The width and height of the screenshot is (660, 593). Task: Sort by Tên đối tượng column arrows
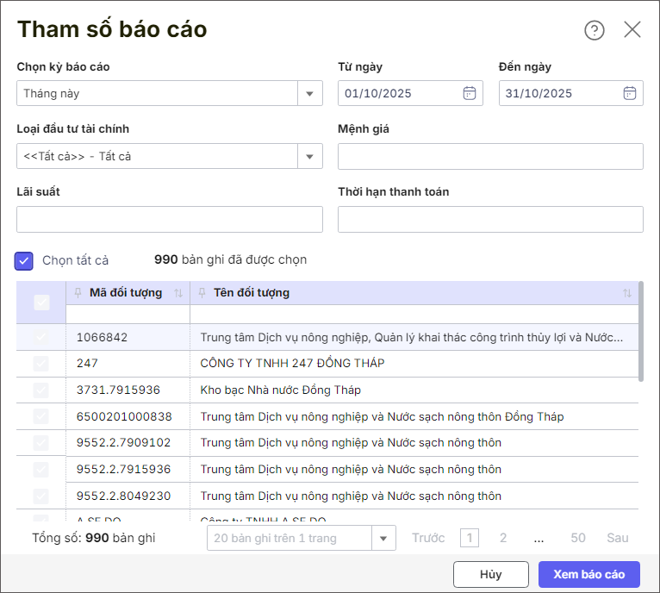627,293
